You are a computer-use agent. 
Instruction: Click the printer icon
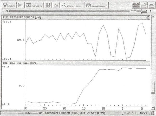click(x=144, y=5)
